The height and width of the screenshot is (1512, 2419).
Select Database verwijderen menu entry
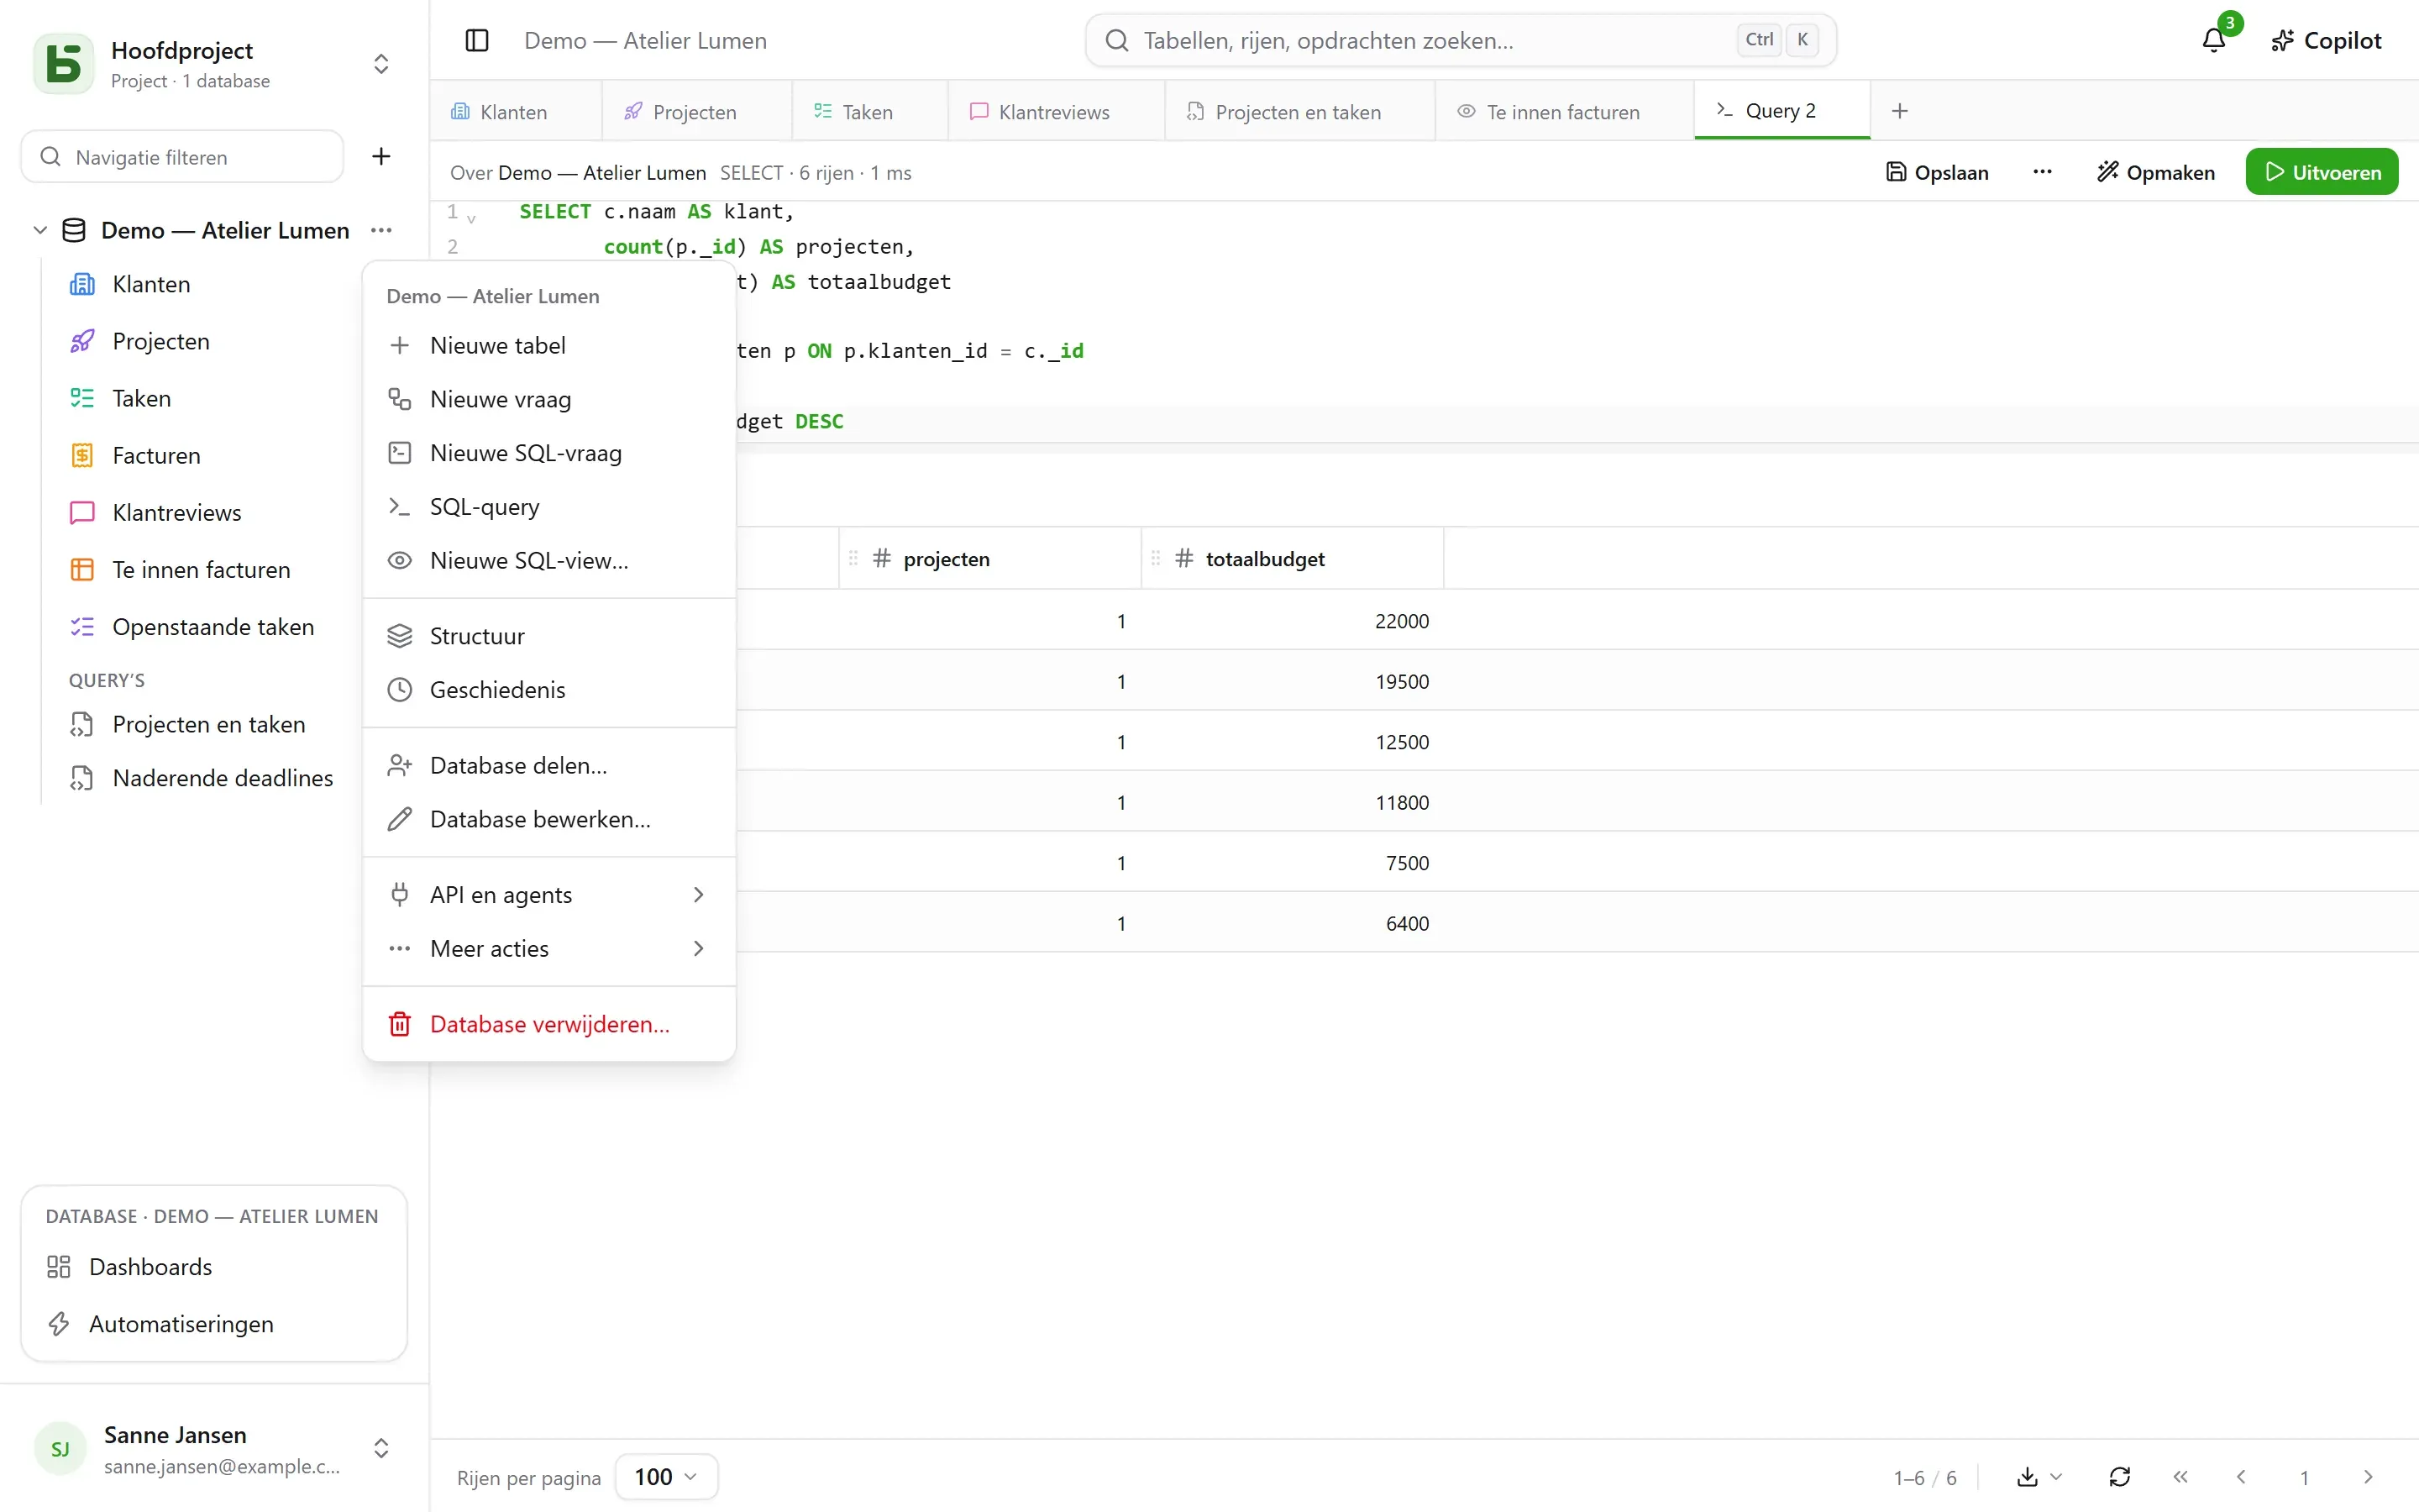coord(548,1024)
